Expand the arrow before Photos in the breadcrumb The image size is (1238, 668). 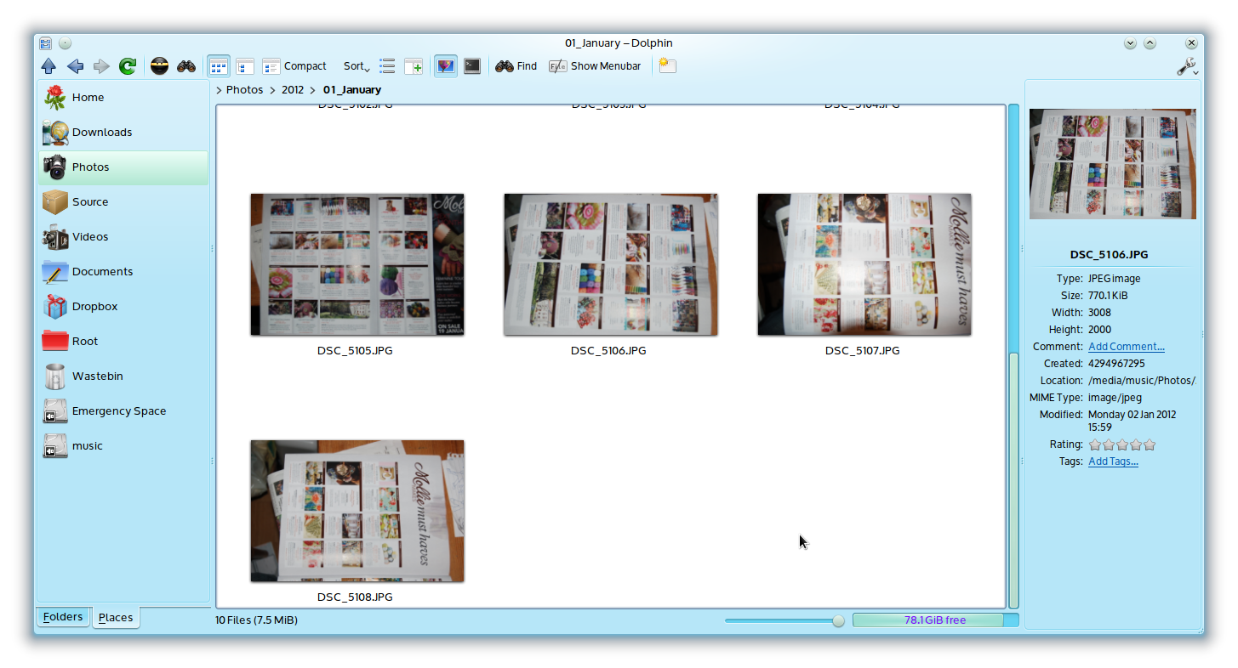[x=219, y=90]
